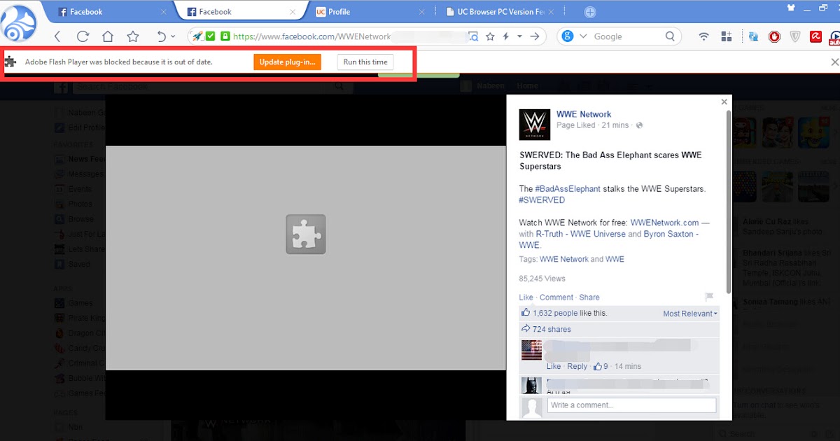Click the Write a comment field
This screenshot has height=441, width=840.
pyautogui.click(x=631, y=405)
